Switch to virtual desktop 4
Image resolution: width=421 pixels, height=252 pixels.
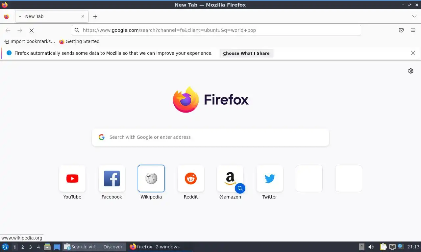pos(38,247)
